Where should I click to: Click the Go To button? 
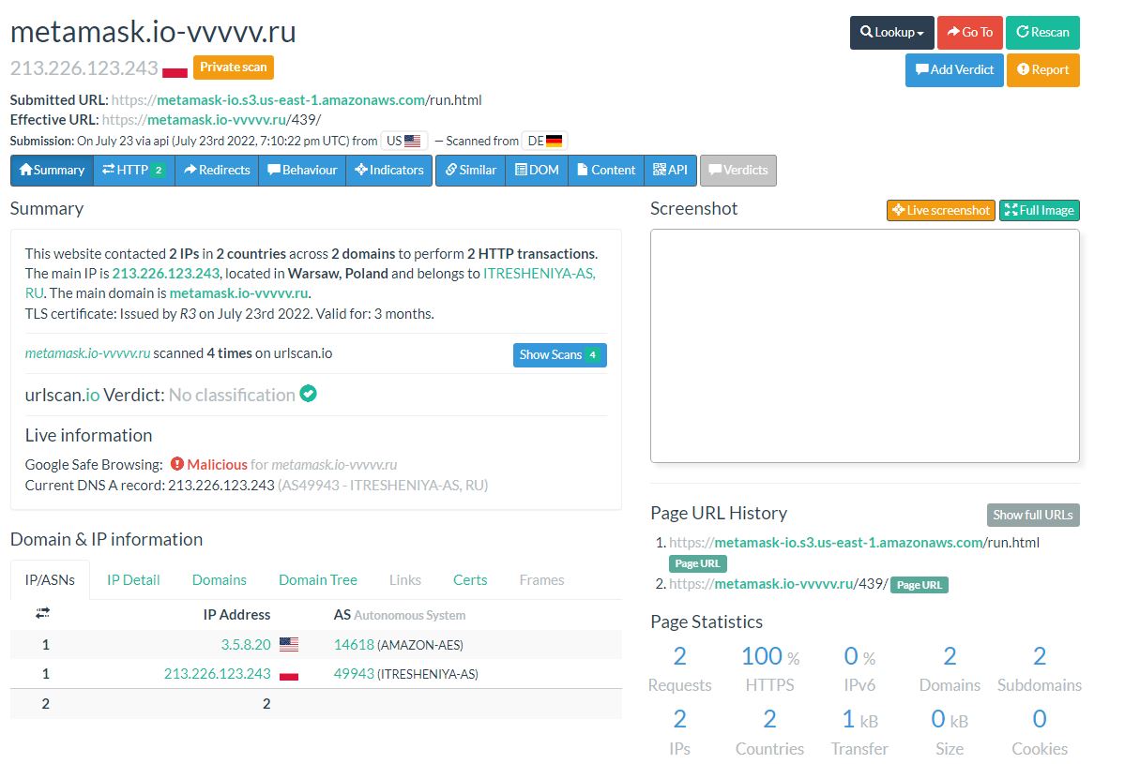(x=969, y=33)
